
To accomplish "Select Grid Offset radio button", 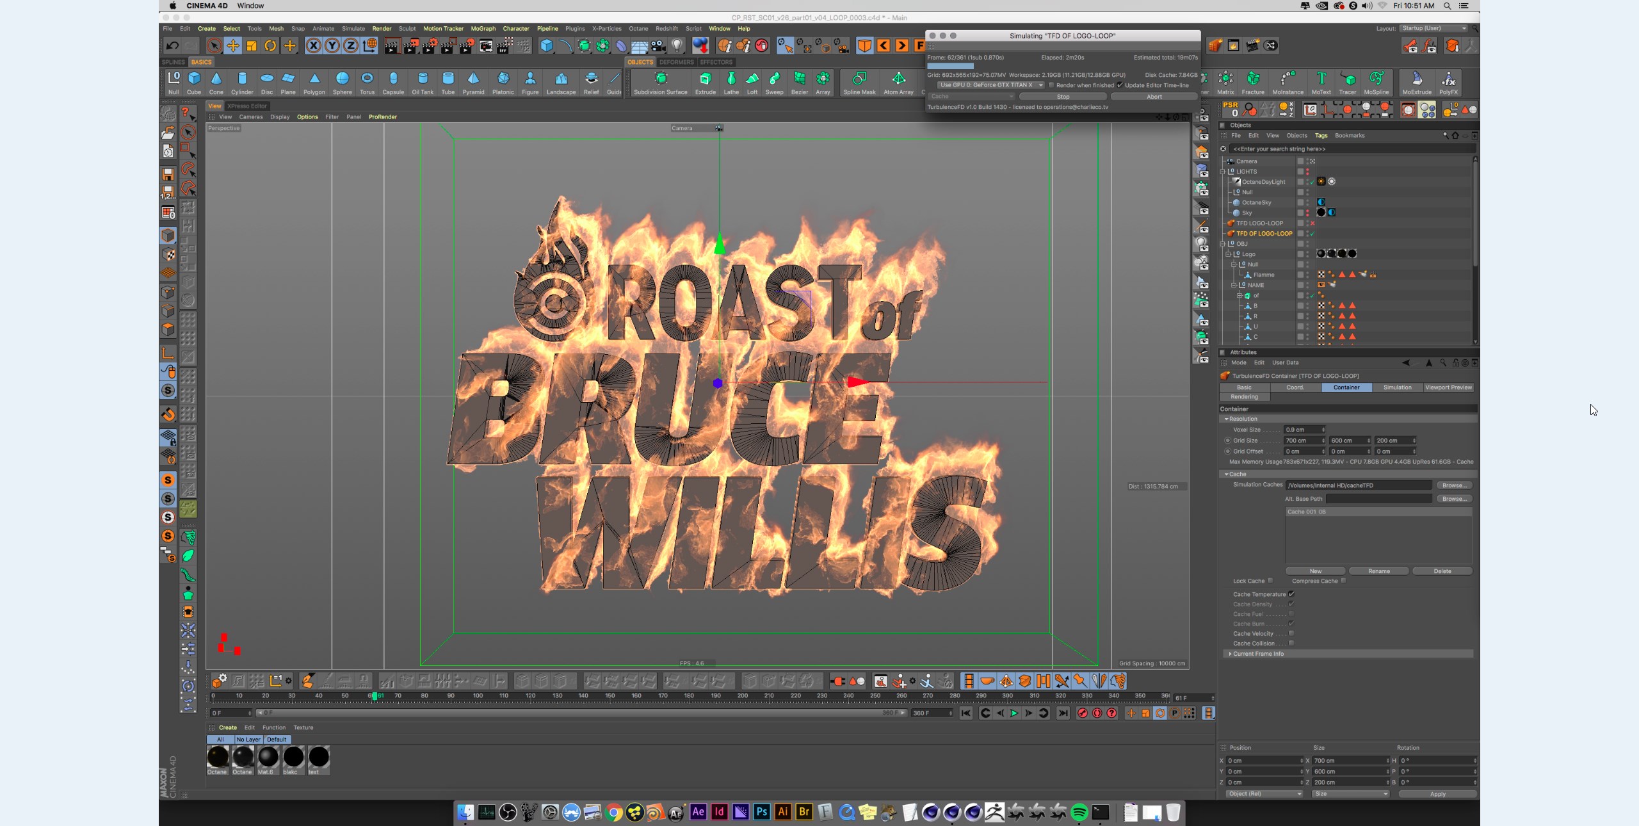I will (1227, 451).
